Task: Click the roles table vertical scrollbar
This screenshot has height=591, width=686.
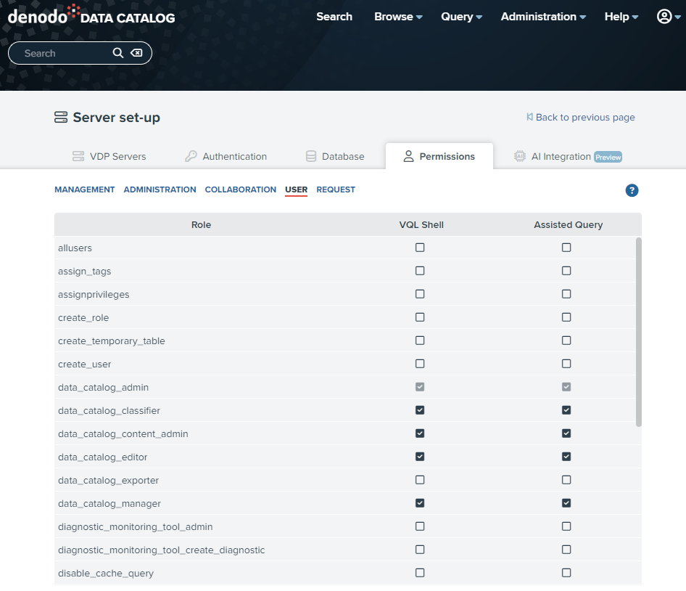Action: tap(638, 331)
